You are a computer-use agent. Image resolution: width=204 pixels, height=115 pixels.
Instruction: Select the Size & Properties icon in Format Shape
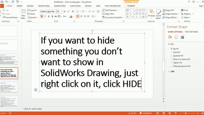tap(182, 37)
